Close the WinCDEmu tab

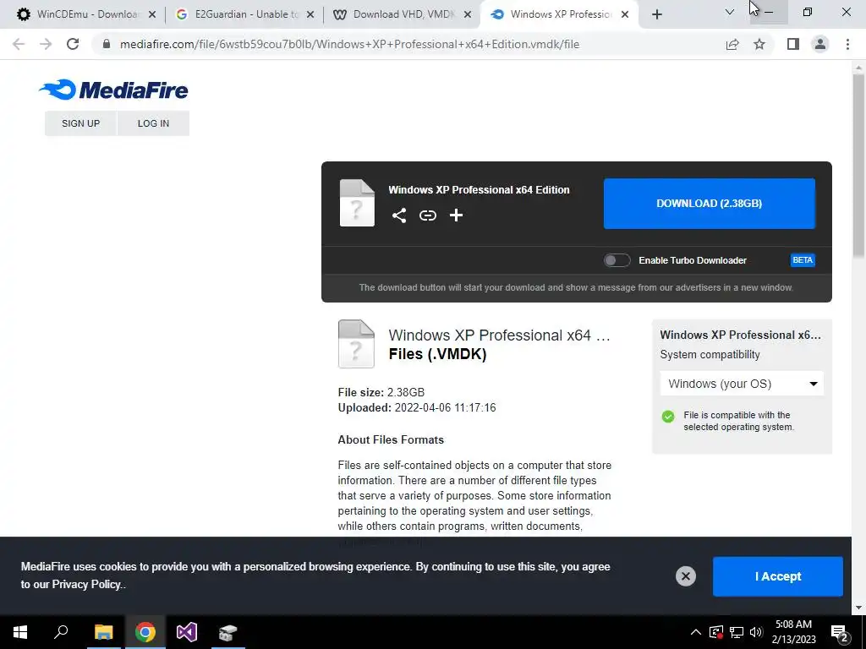click(152, 15)
